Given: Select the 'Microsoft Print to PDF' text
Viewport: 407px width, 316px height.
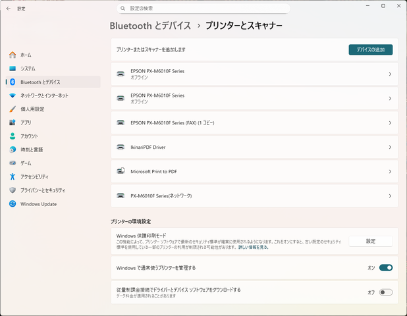Looking at the screenshot, I should pyautogui.click(x=153, y=171).
